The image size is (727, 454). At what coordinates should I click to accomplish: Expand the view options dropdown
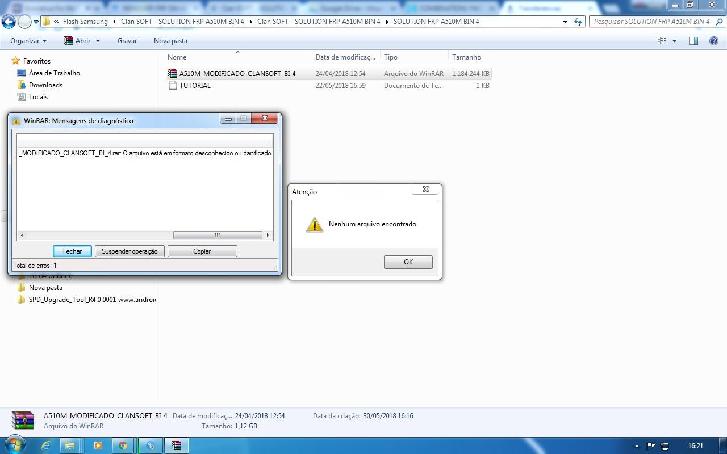pyautogui.click(x=674, y=41)
